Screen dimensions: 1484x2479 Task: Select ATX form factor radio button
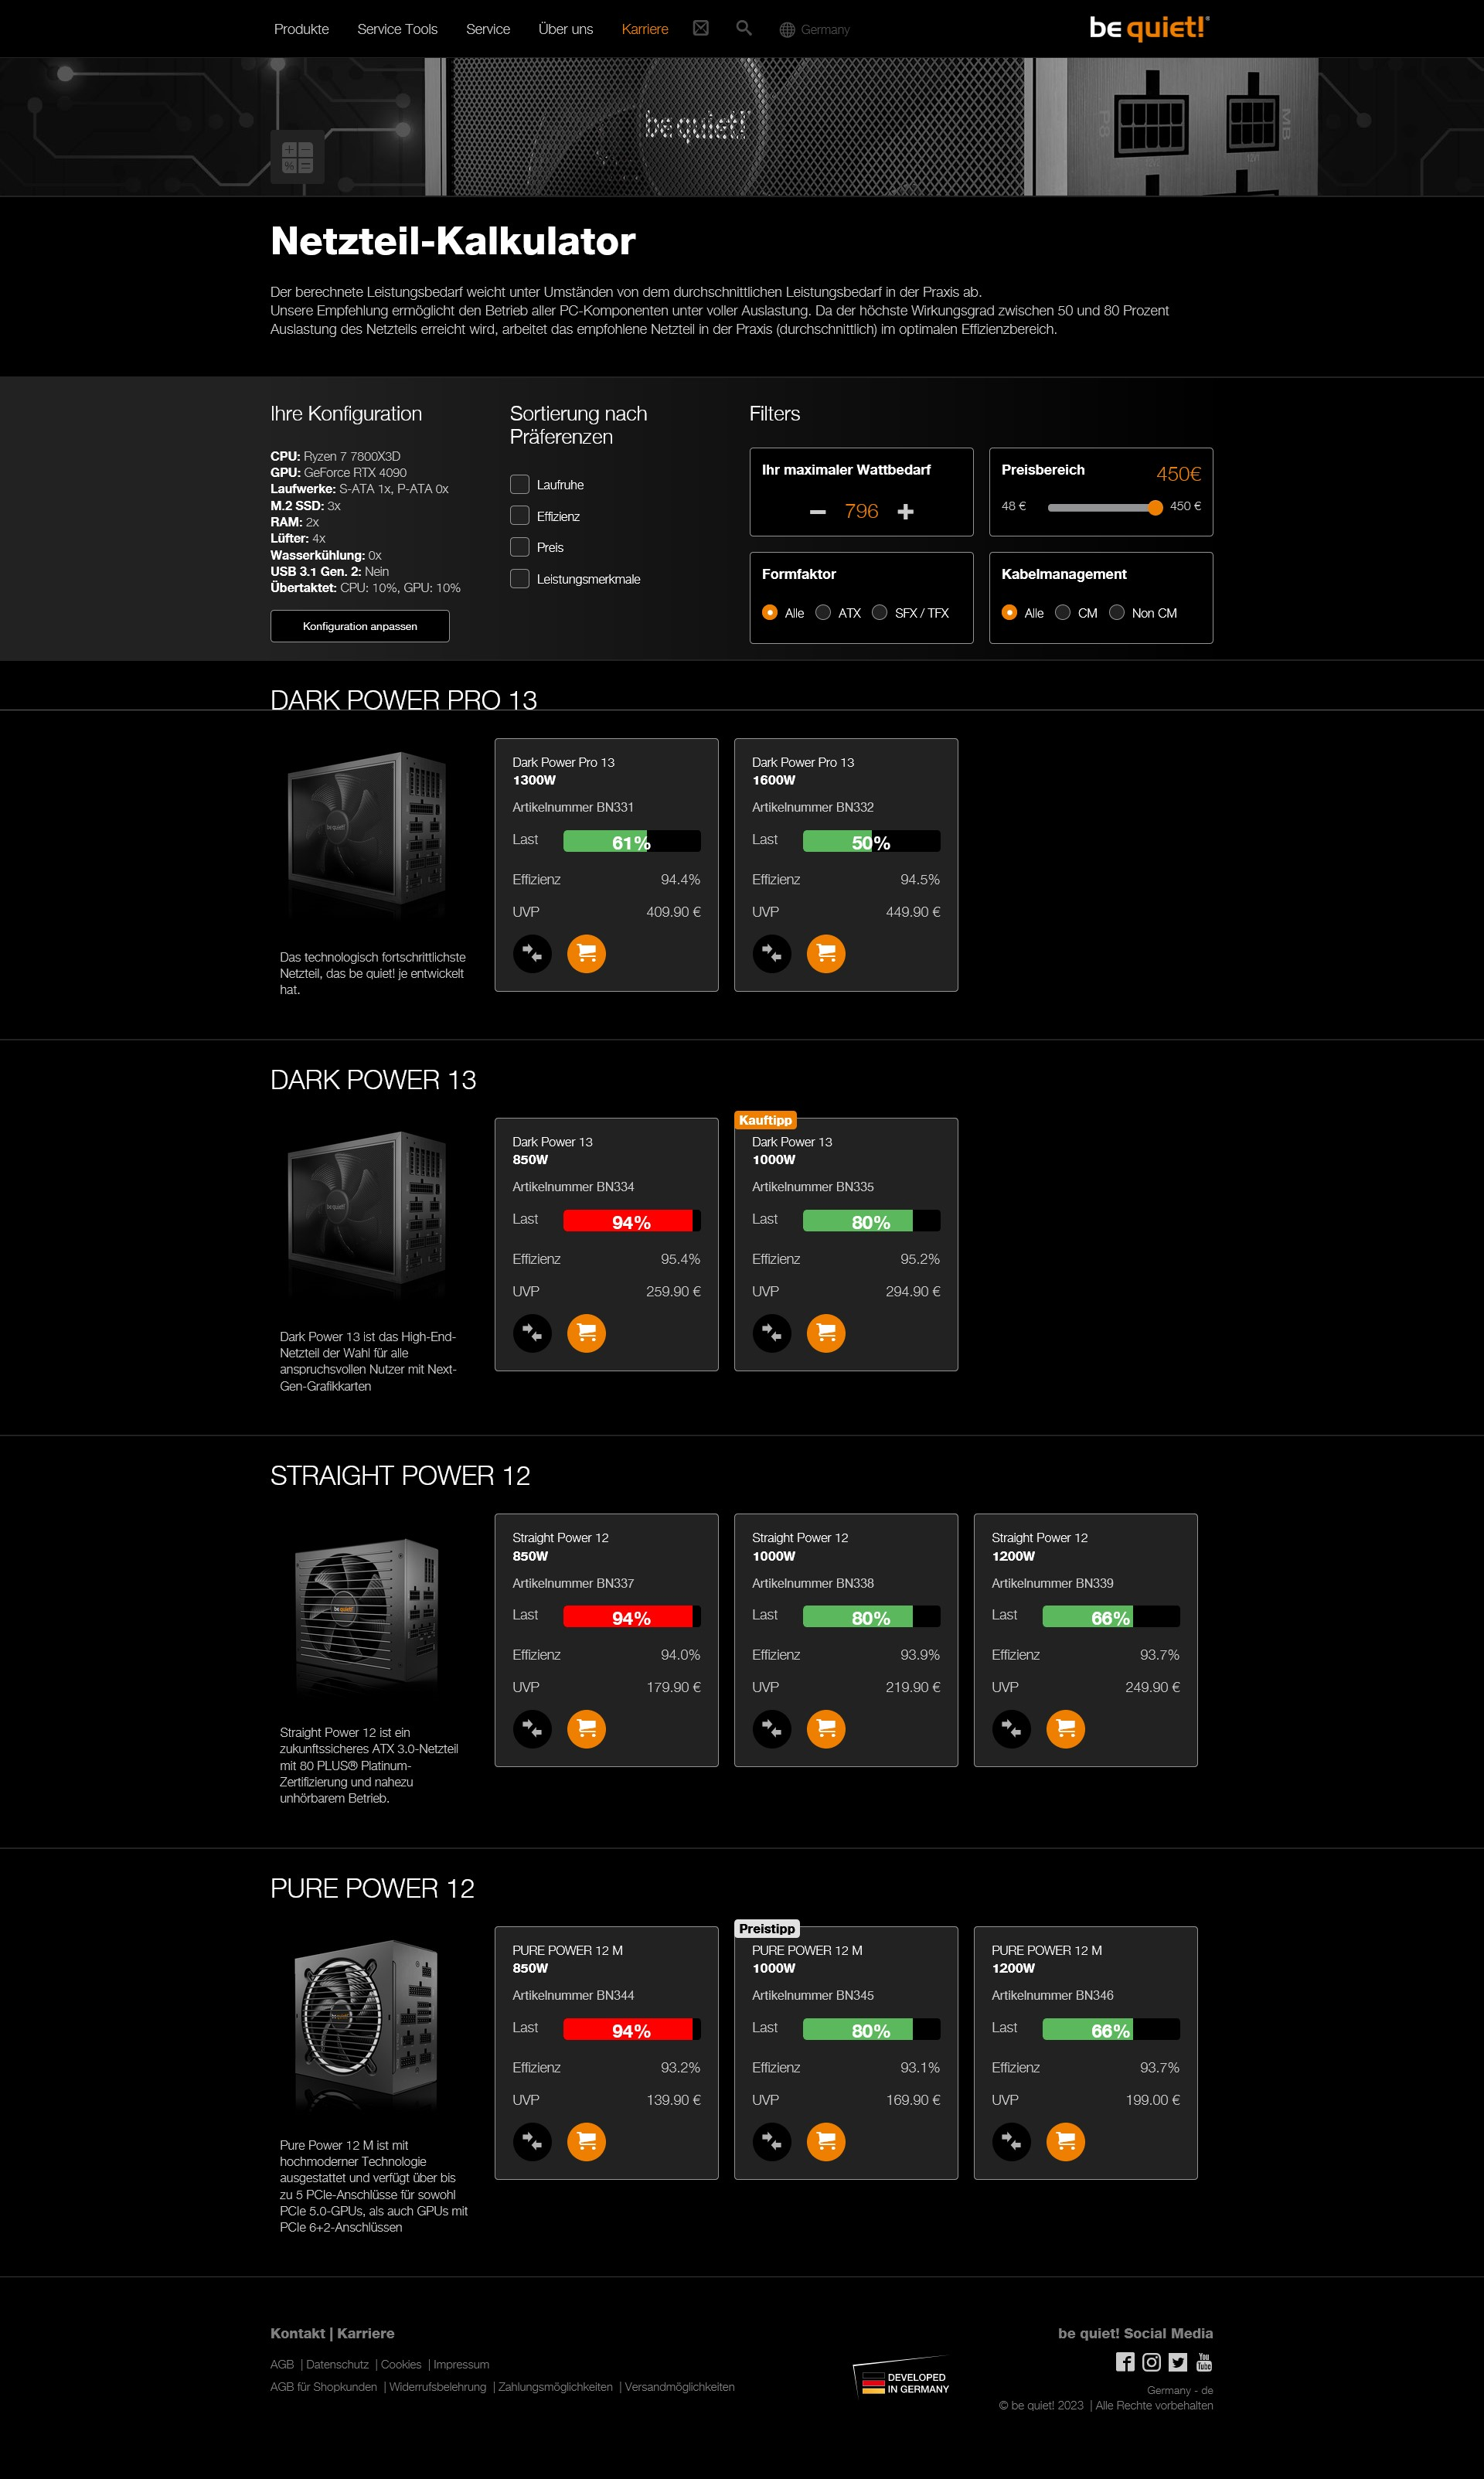click(823, 612)
